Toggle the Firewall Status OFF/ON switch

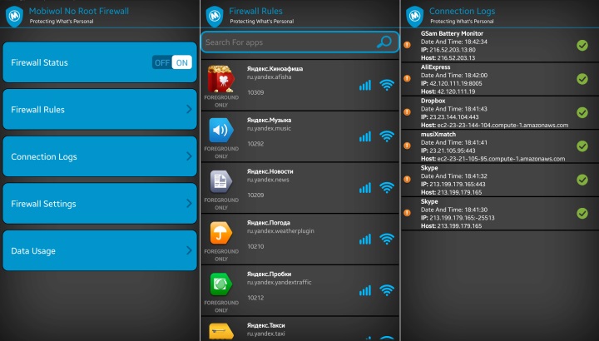click(172, 62)
